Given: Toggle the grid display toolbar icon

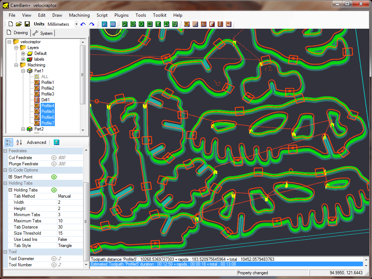Looking at the screenshot, I should 113,24.
